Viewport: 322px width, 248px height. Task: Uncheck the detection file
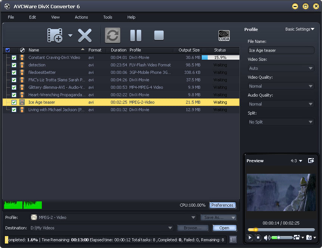coord(14,65)
